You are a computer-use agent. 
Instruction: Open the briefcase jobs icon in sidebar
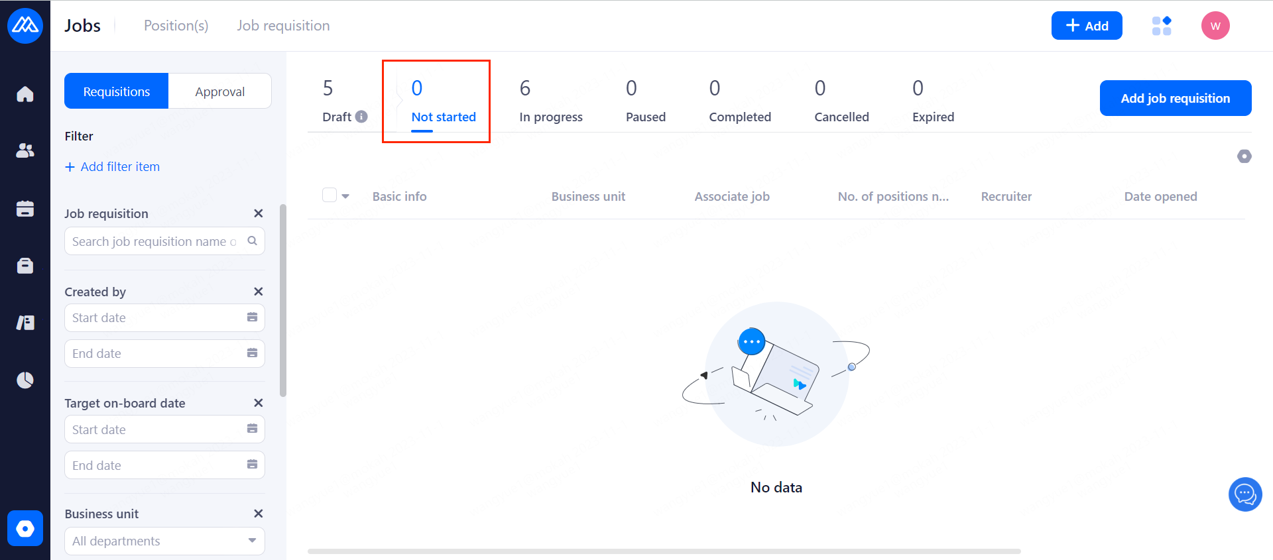pyautogui.click(x=25, y=266)
